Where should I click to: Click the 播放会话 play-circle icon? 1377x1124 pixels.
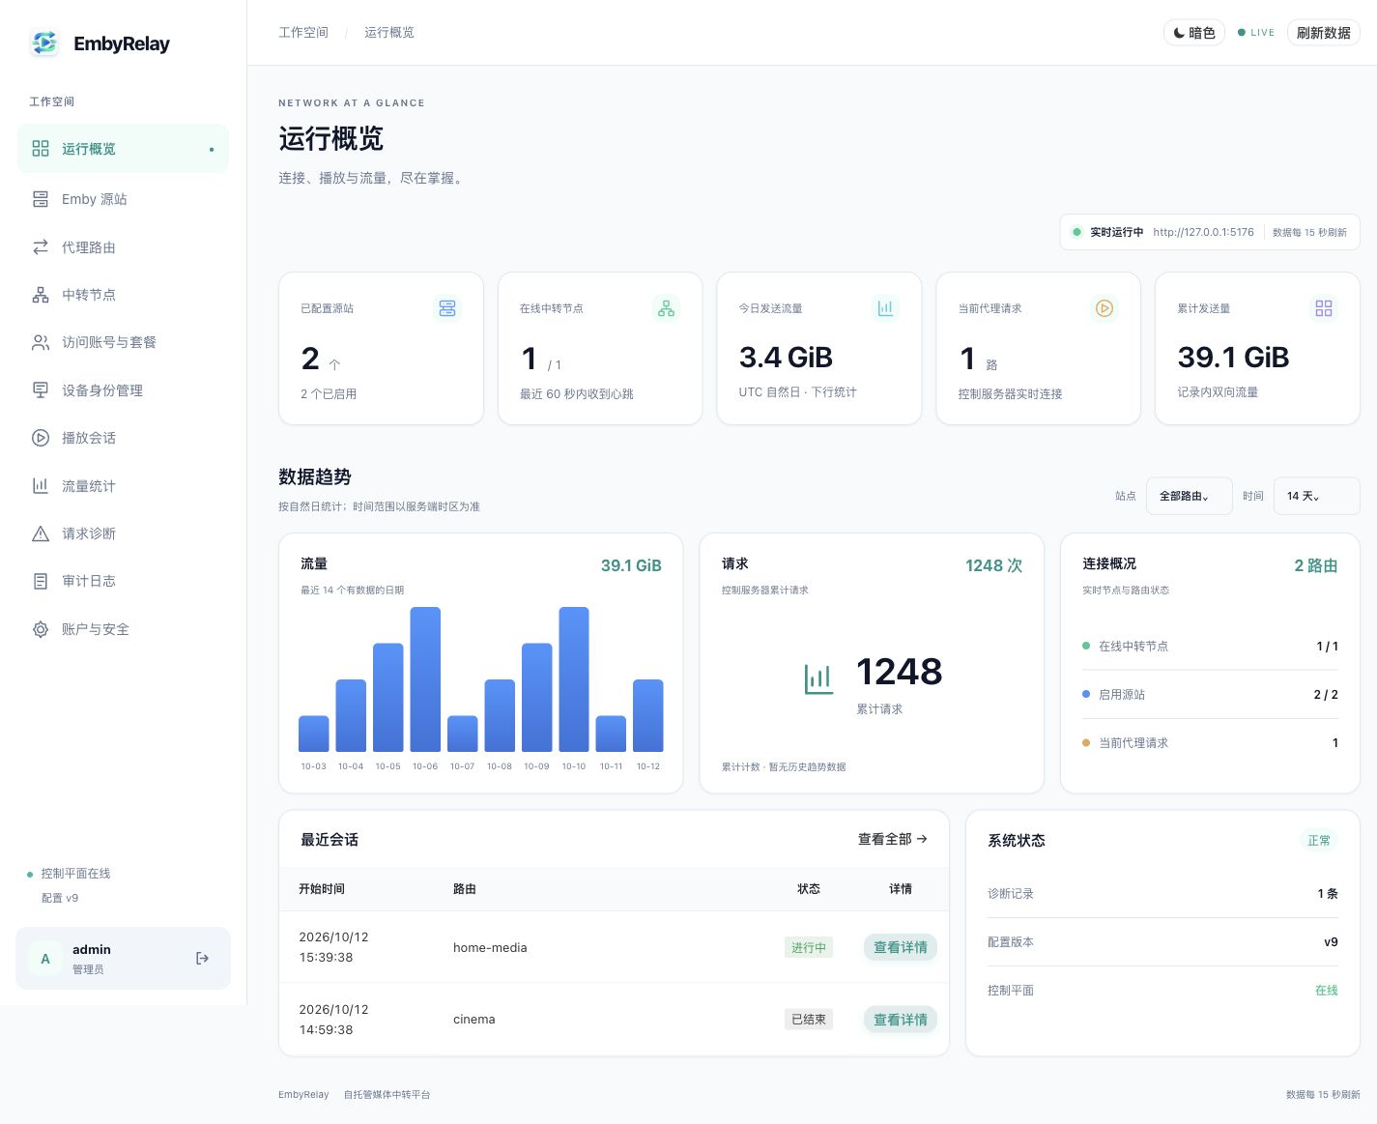pyautogui.click(x=41, y=438)
